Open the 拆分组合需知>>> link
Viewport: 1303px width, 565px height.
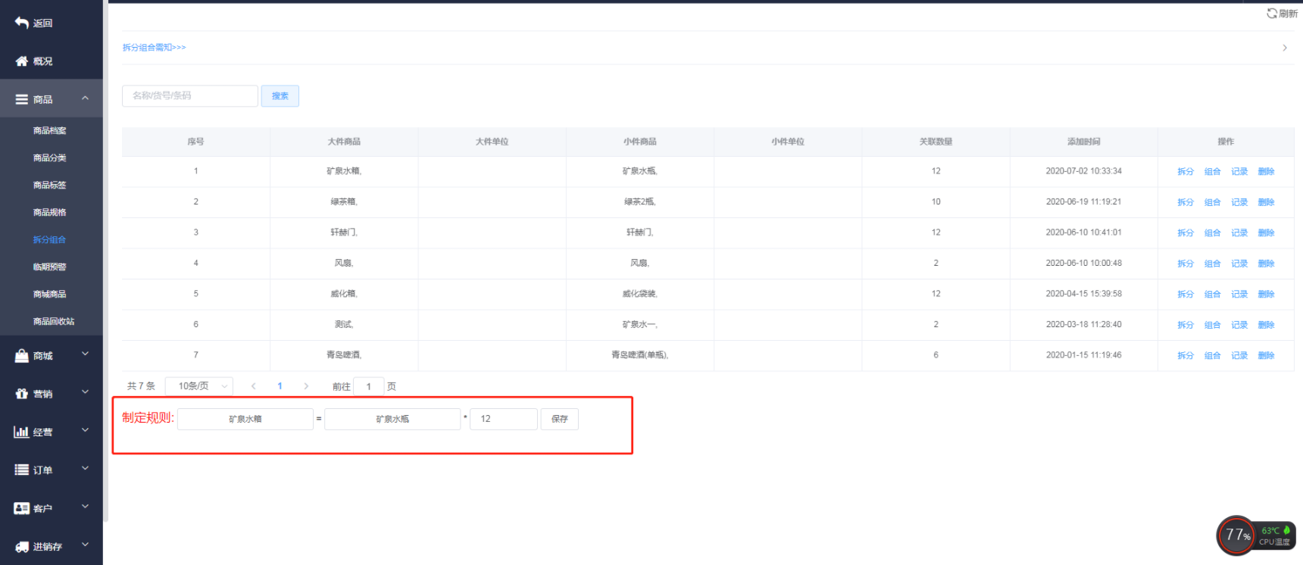click(155, 48)
